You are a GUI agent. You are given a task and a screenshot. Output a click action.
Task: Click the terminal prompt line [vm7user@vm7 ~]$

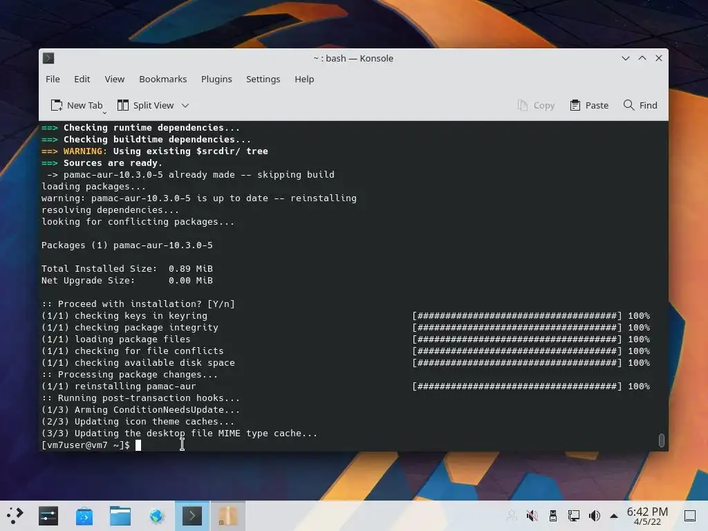(x=86, y=445)
